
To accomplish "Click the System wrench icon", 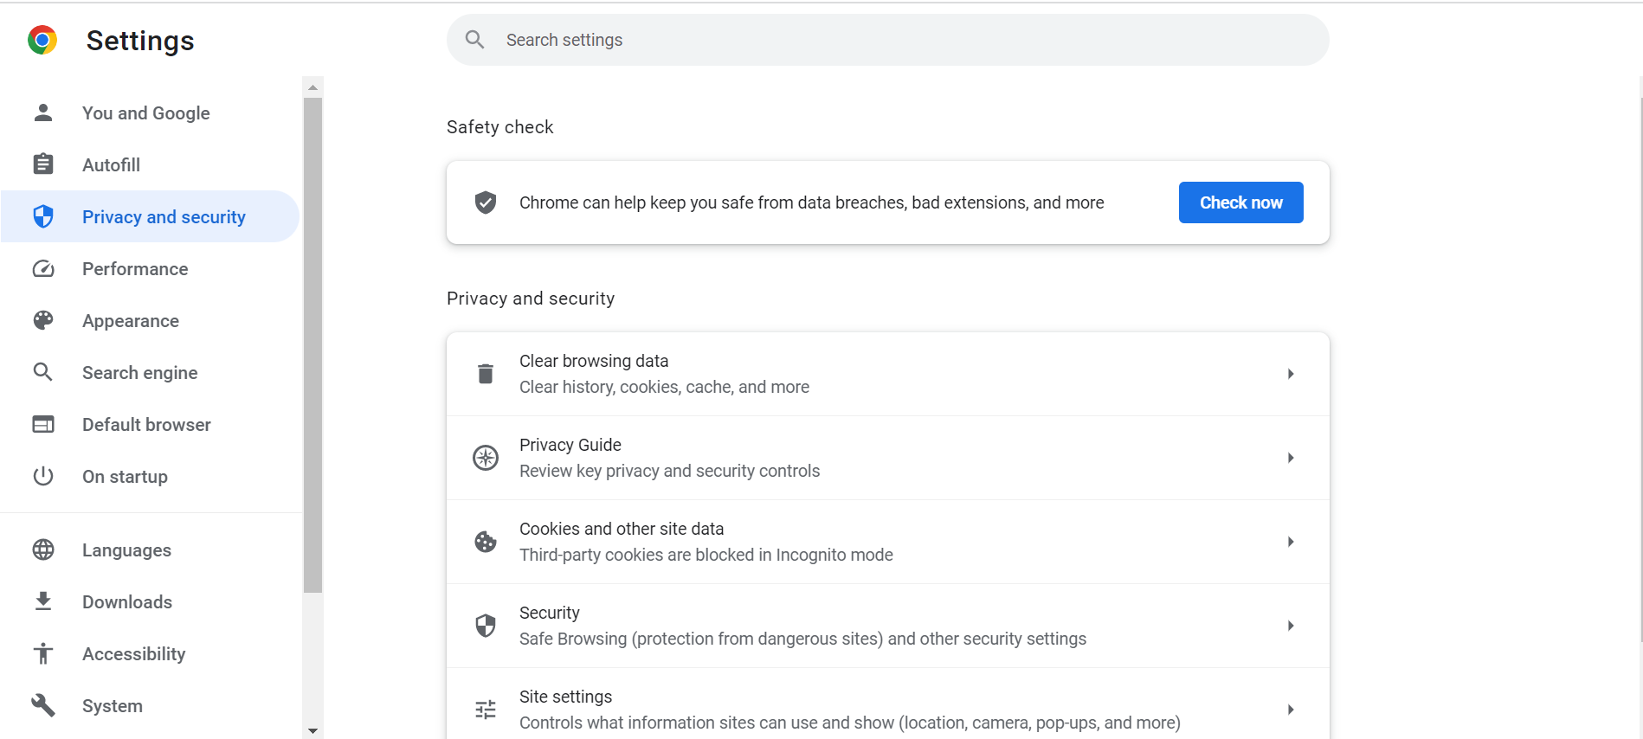I will [43, 706].
